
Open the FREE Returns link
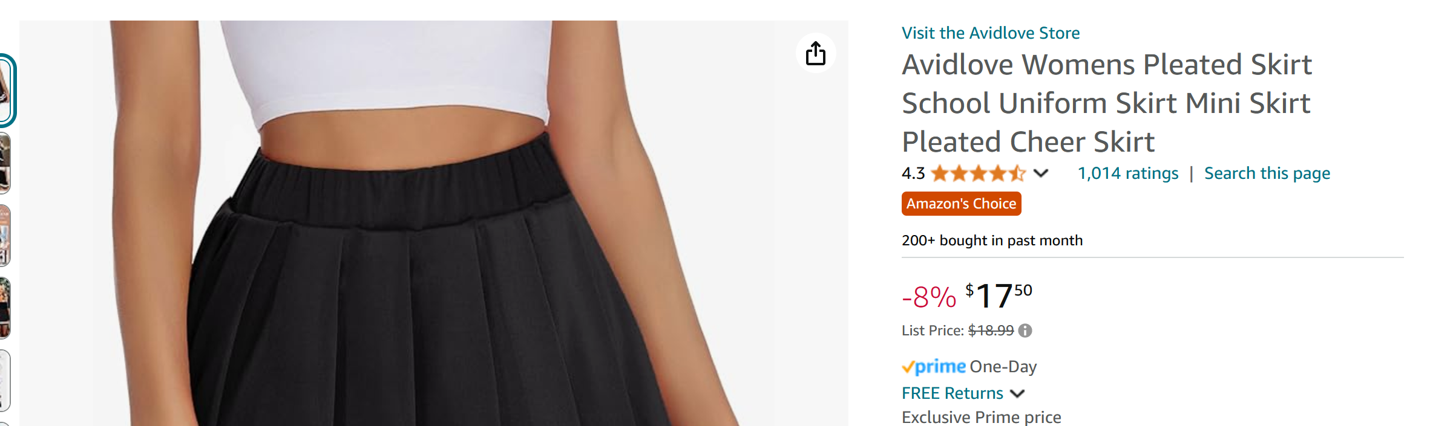[x=953, y=393]
